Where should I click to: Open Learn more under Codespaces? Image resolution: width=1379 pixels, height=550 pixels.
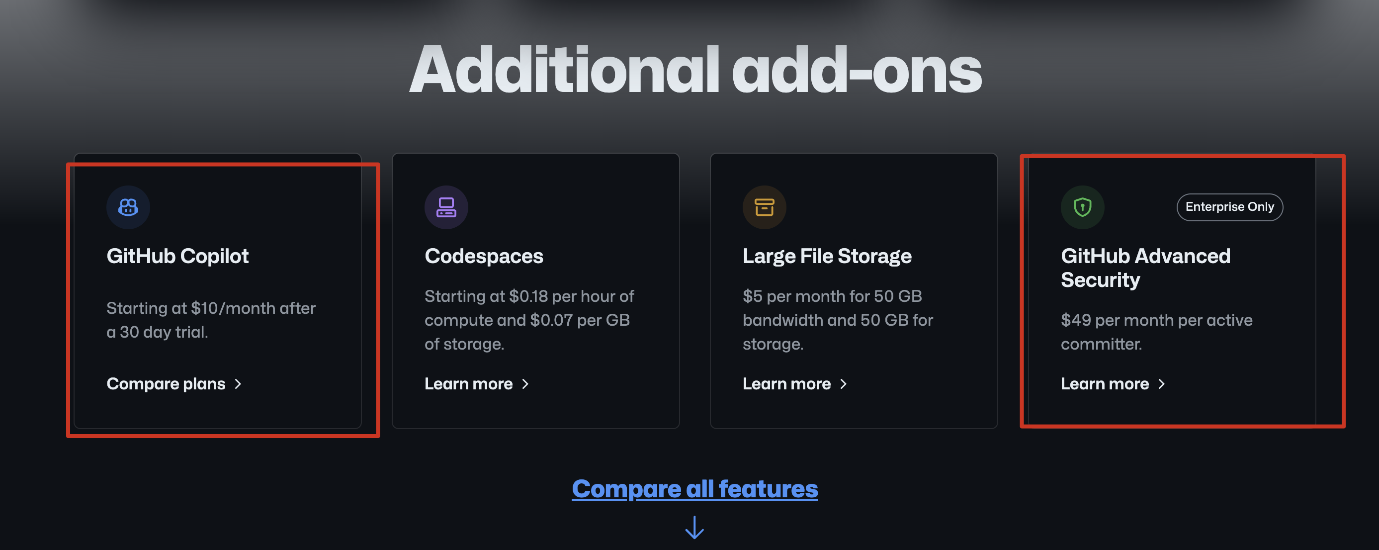tap(468, 384)
